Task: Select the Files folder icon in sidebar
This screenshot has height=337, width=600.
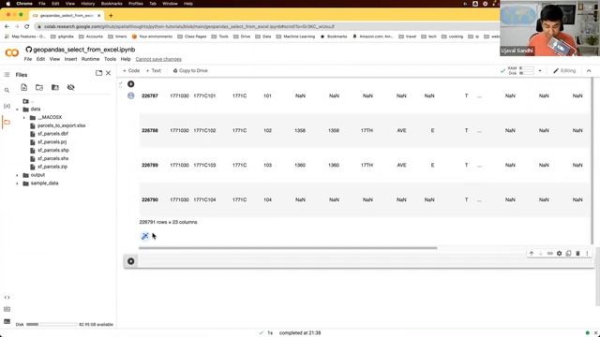Action: (x=7, y=123)
